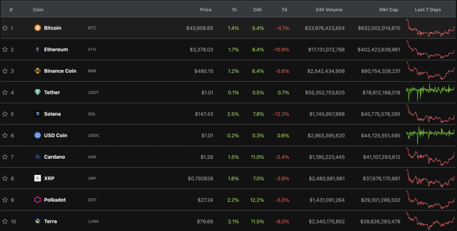
Task: Sort coins by Price header
Action: 206,10
